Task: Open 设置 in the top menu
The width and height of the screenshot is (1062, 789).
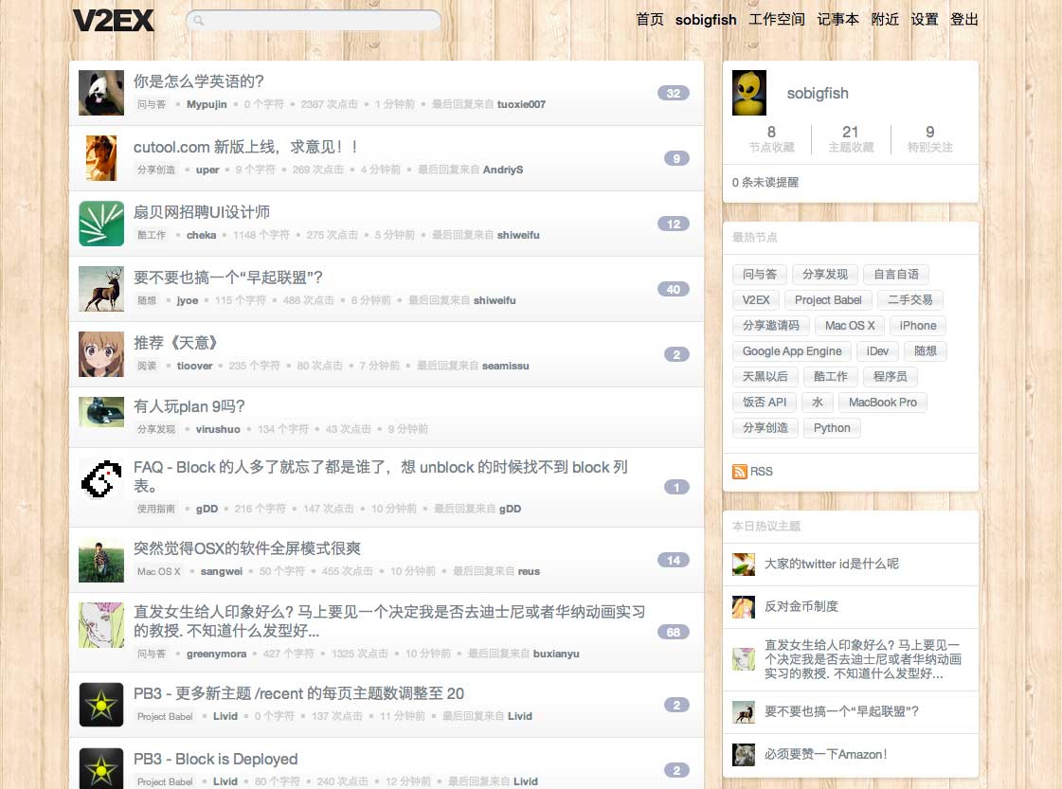Action: pos(924,20)
